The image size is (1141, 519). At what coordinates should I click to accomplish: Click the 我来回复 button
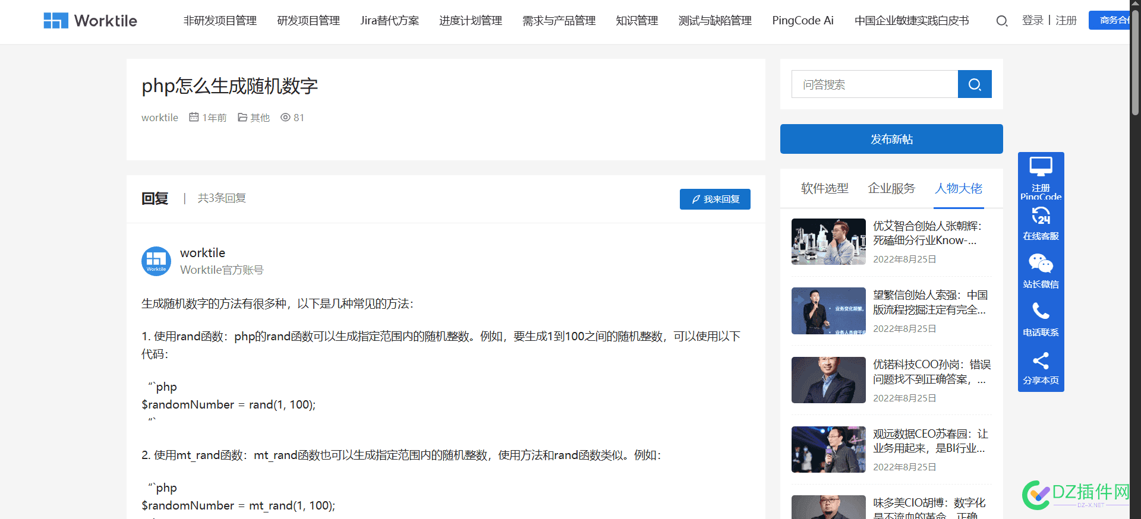click(x=715, y=200)
